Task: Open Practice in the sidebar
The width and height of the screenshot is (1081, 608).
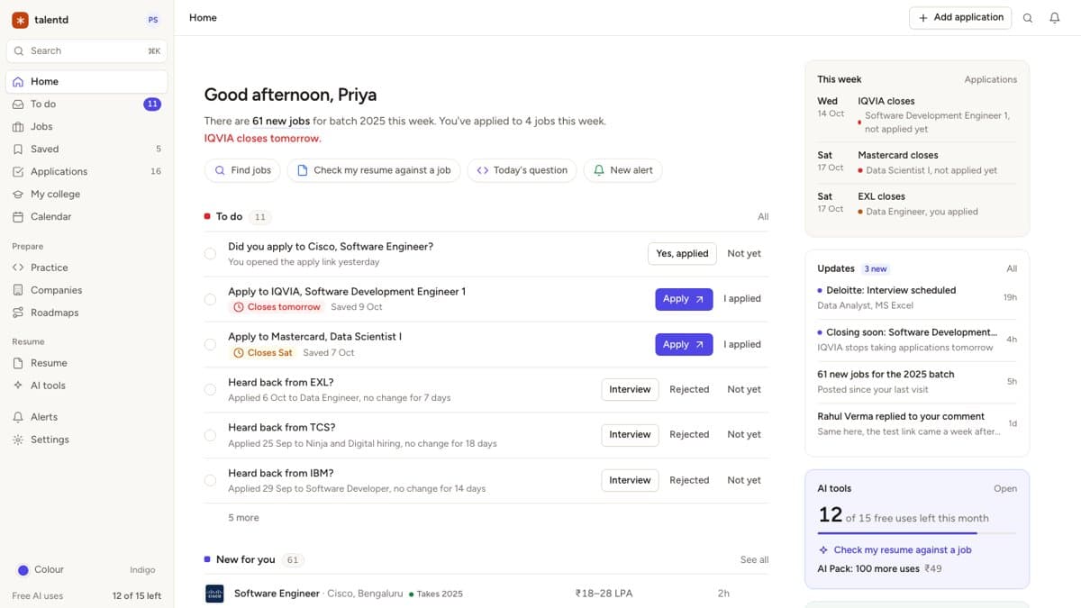Action: point(86,268)
